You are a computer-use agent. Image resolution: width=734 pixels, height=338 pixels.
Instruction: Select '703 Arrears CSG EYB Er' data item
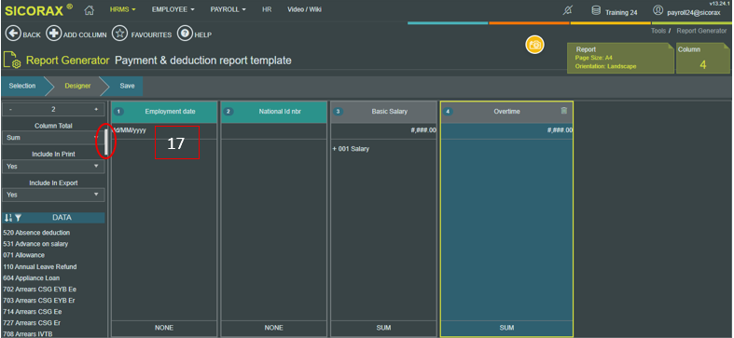39,300
